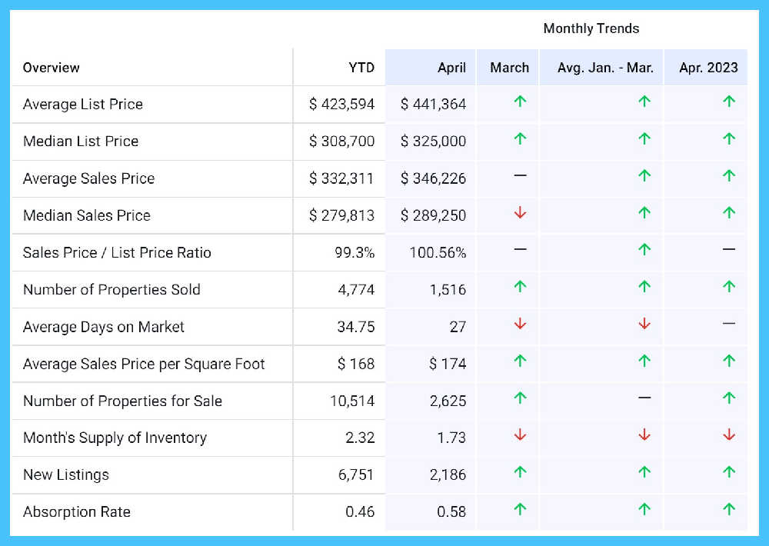Click the green up arrow for Average List Price March
769x546 pixels.
point(520,102)
